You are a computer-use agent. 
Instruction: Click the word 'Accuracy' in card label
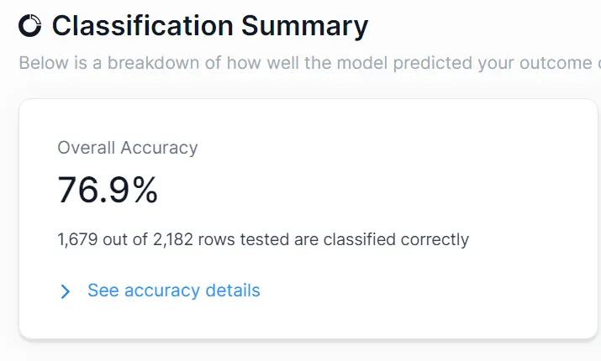click(159, 148)
